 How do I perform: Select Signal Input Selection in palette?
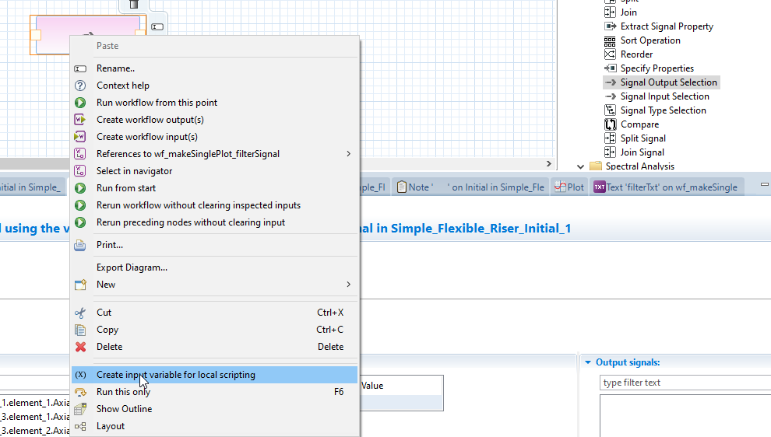click(x=664, y=96)
